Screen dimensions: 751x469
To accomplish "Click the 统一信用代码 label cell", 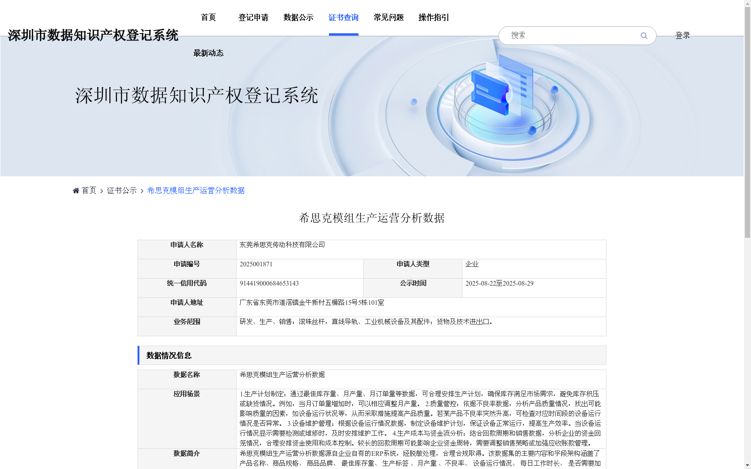I will pyautogui.click(x=187, y=288).
